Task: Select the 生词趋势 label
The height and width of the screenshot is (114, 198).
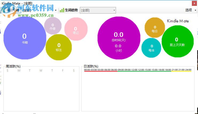Action: (x=71, y=10)
